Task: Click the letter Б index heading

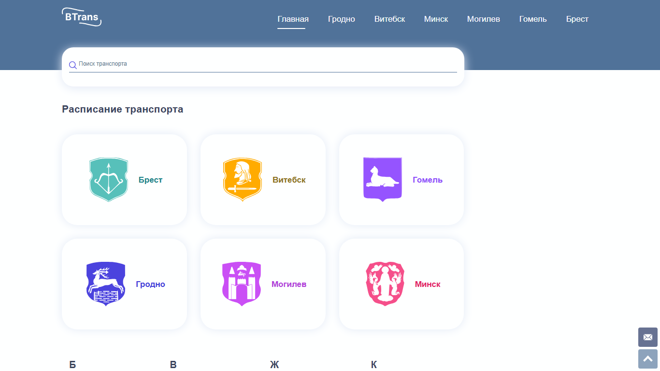Action: 72,365
